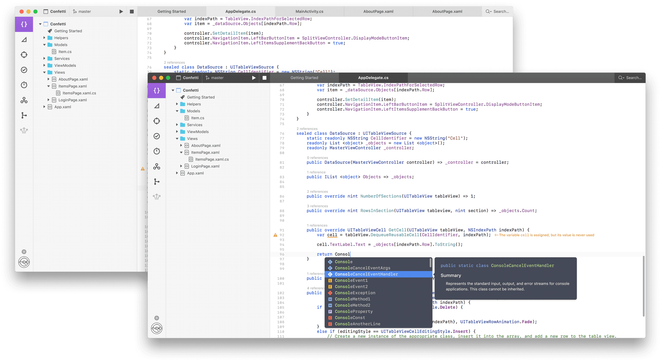Select the three-circle cluster icon in front window sidebar
The width and height of the screenshot is (661, 362).
pos(157,166)
